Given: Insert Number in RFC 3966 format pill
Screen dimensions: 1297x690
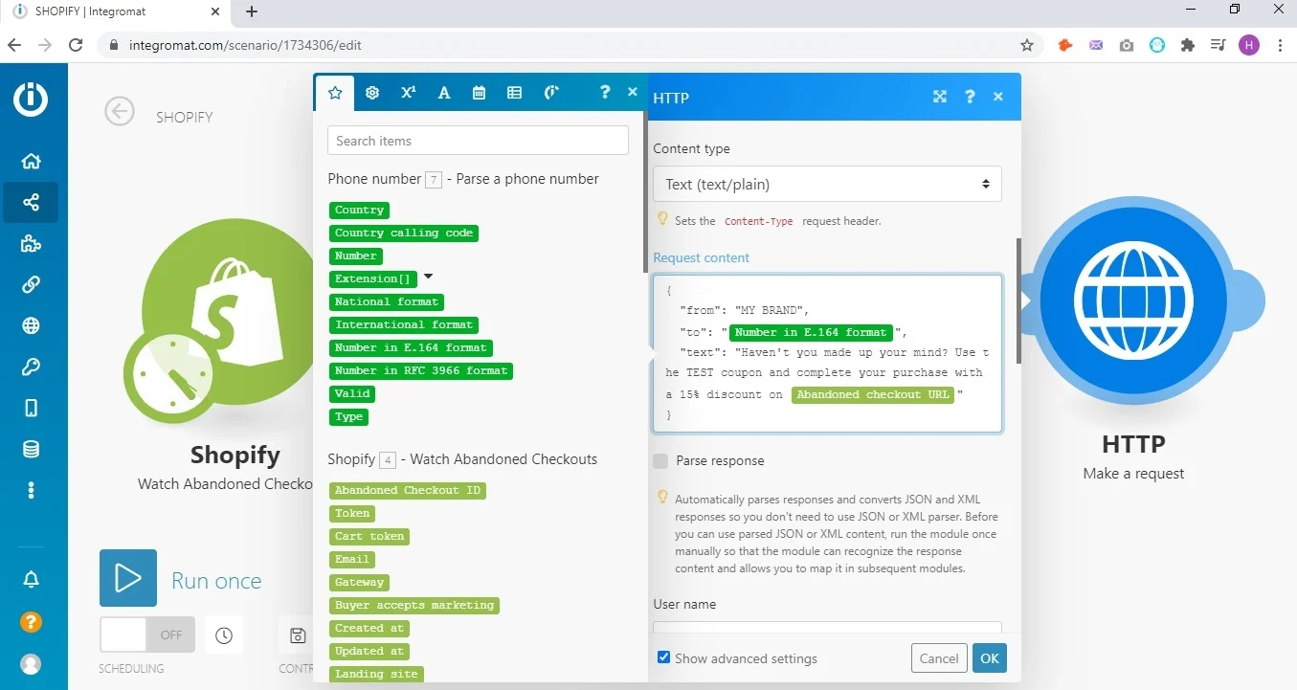Looking at the screenshot, I should (421, 370).
